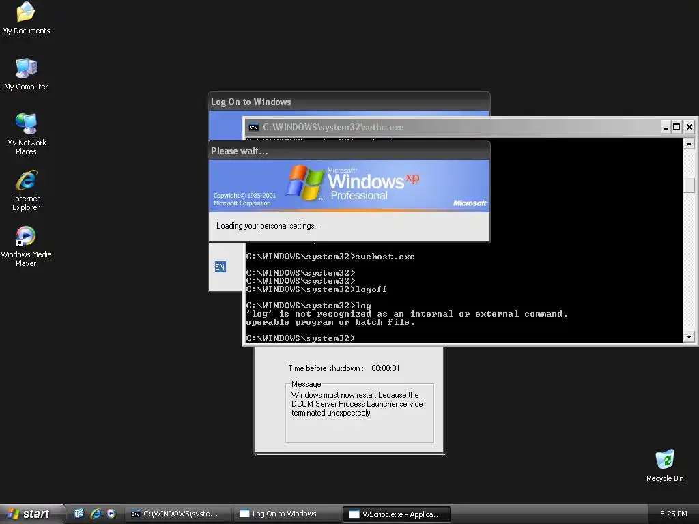Screen dimensions: 699x524
Task: Switch to WScript.exe taskbar button
Action: coord(397,514)
